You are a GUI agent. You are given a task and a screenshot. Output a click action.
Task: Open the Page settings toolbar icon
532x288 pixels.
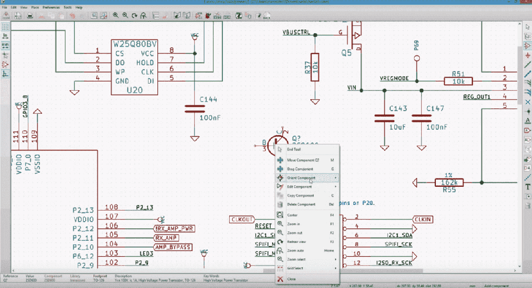(x=18, y=16)
